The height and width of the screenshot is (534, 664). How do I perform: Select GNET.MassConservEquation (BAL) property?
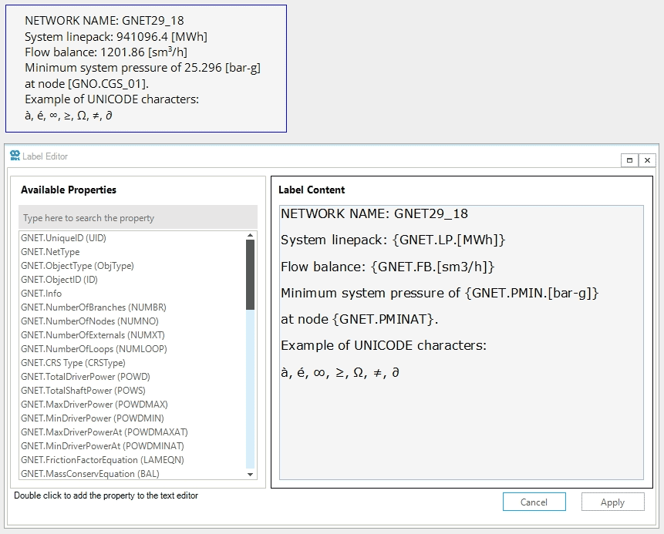tap(89, 474)
